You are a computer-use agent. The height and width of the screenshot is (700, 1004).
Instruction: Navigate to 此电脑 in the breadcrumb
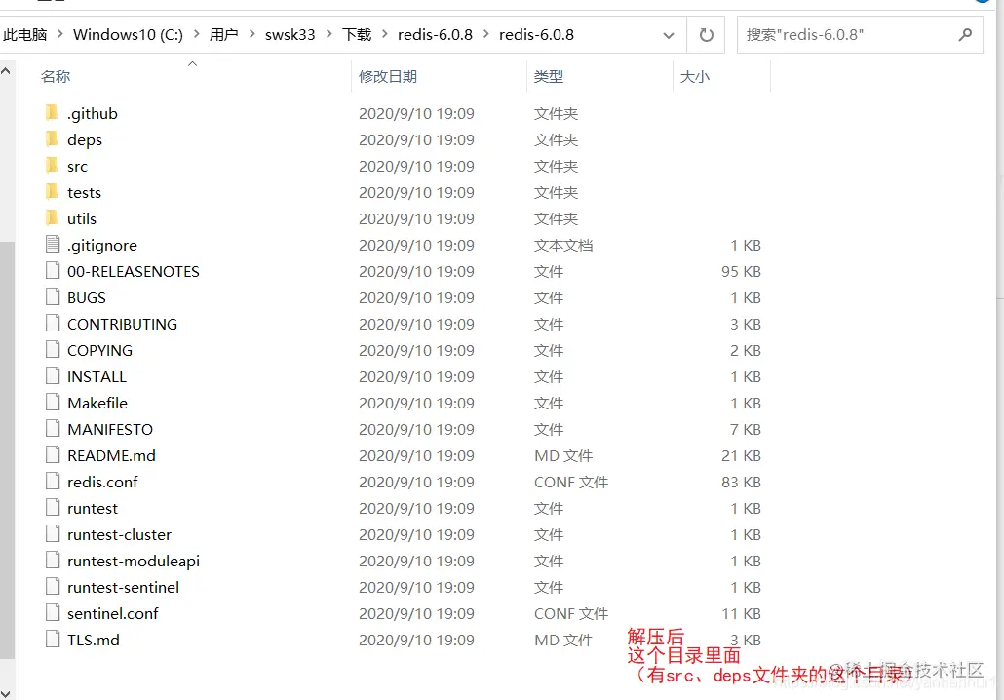click(25, 34)
